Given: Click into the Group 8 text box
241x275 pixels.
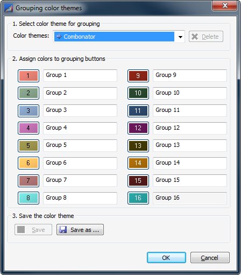Looking at the screenshot, I should tap(80, 198).
